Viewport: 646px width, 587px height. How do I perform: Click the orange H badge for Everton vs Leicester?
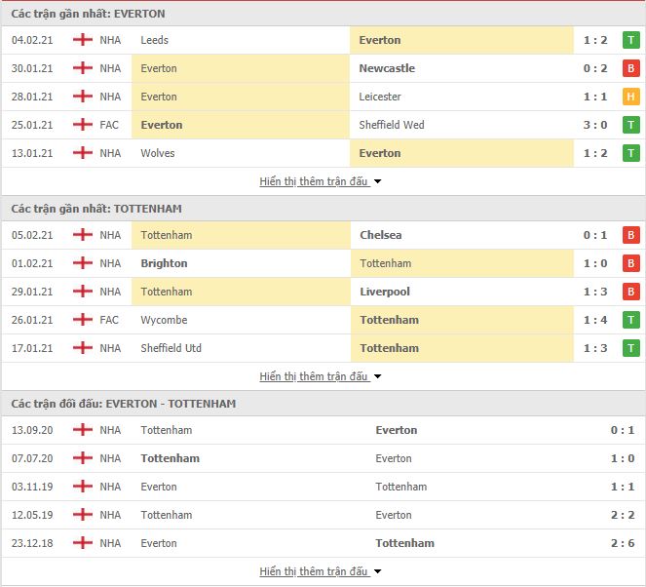coord(630,97)
